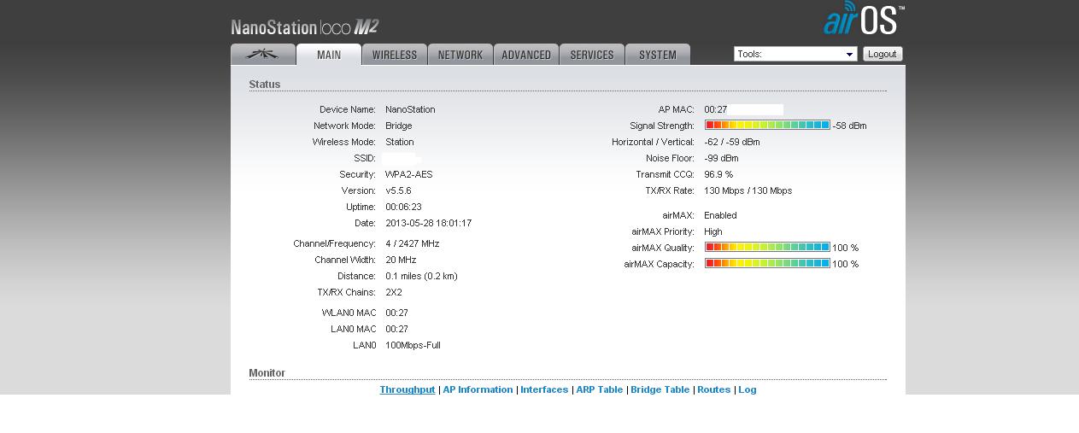The width and height of the screenshot is (1079, 433).
Task: Switch to the WIRELESS tab
Action: pyautogui.click(x=395, y=55)
